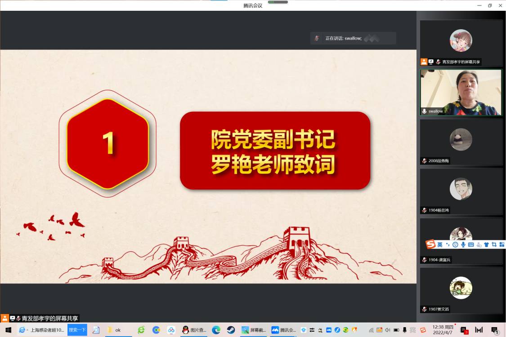Open Steam from the taskbar
Image resolution: width=506 pixels, height=337 pixels.
click(x=231, y=330)
